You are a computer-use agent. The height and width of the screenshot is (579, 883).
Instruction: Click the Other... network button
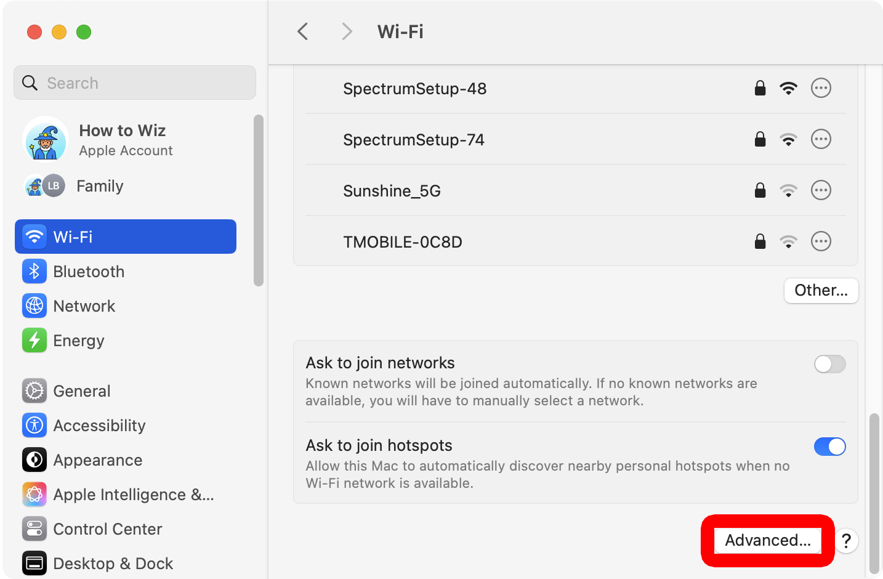click(821, 290)
